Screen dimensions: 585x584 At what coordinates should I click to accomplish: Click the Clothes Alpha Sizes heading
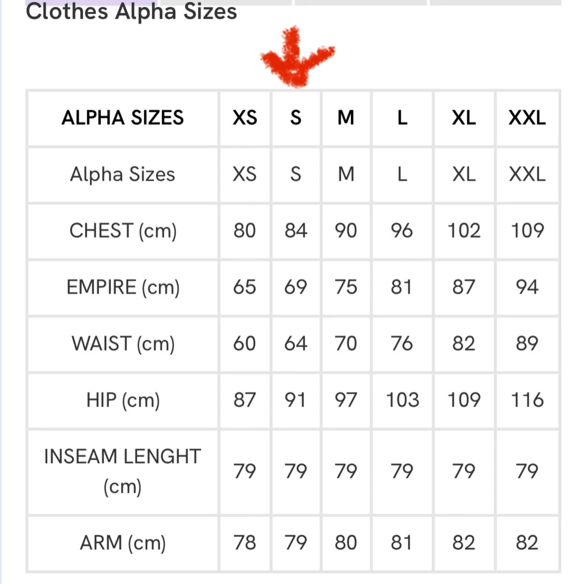pos(131,11)
